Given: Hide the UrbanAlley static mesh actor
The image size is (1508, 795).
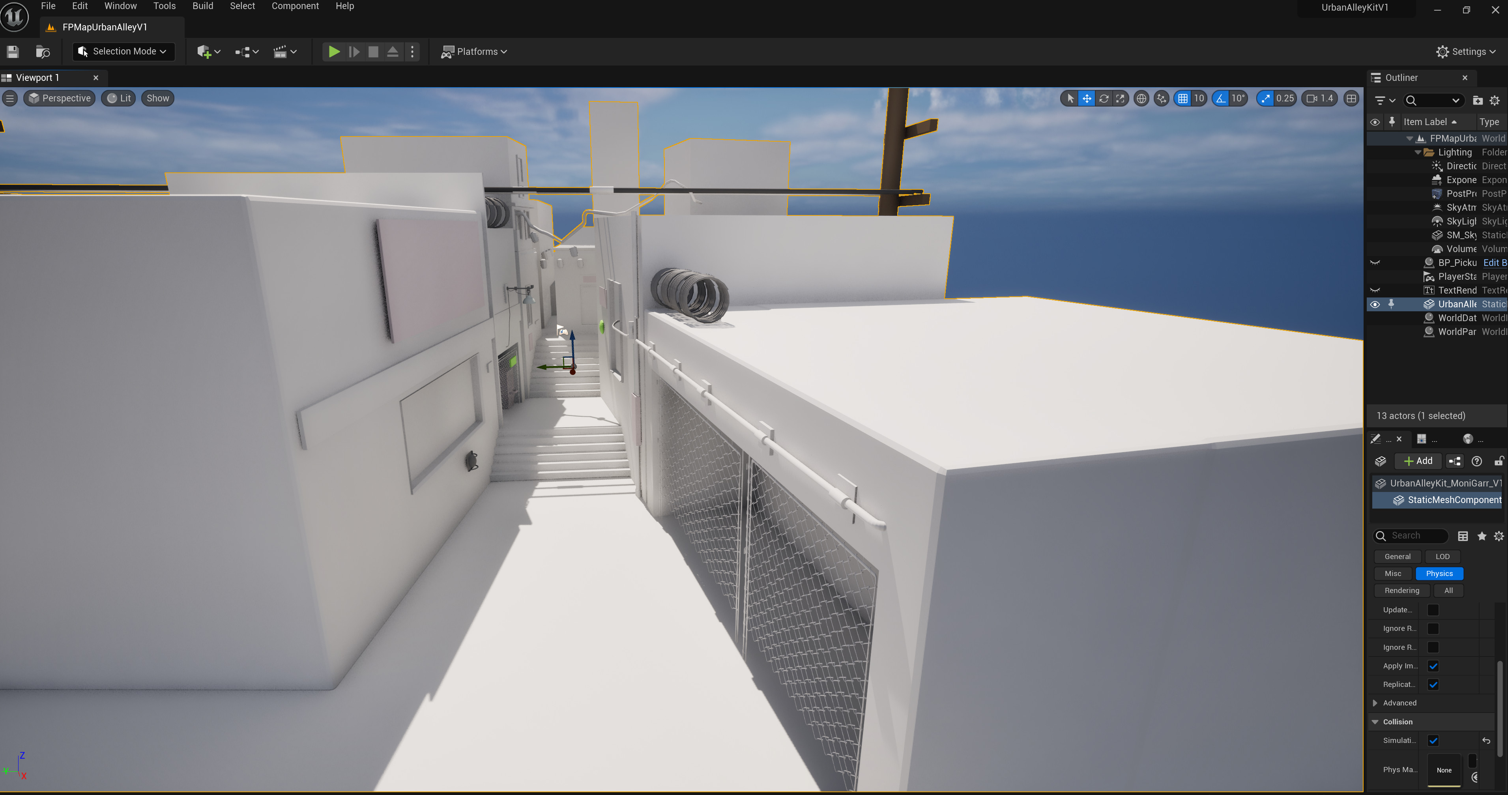Looking at the screenshot, I should click(1375, 305).
